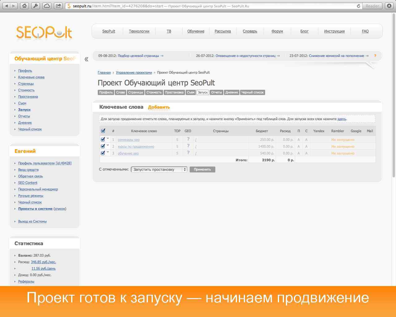The image size is (396, 317).
Task: Open the "Запустить простановку" dropdown
Action: [x=159, y=169]
